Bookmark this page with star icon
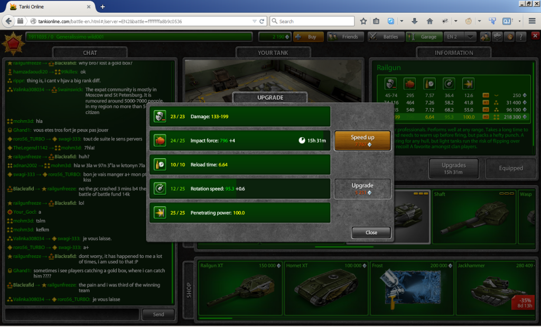This screenshot has height=327, width=541. pyautogui.click(x=363, y=22)
